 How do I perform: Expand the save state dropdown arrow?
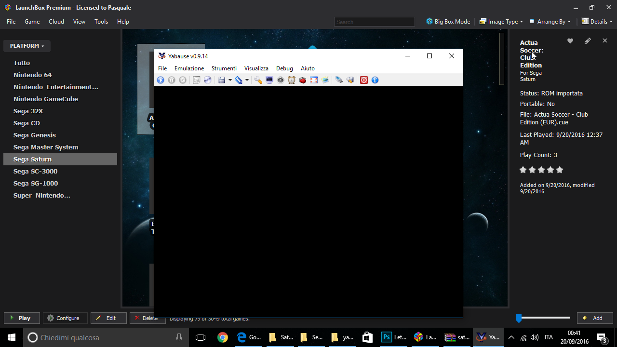[230, 80]
